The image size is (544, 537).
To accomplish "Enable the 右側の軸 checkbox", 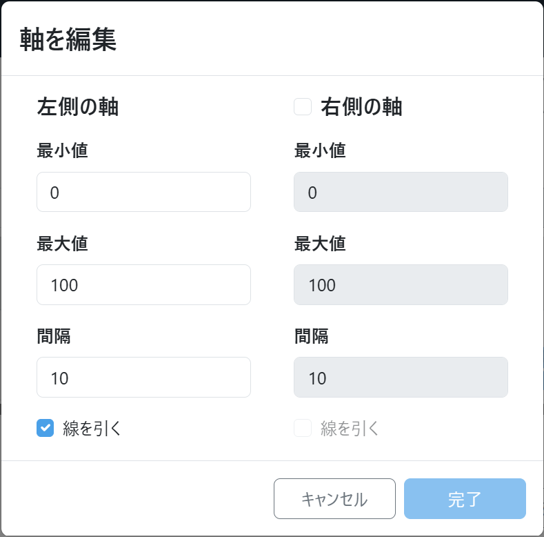I will point(303,107).
